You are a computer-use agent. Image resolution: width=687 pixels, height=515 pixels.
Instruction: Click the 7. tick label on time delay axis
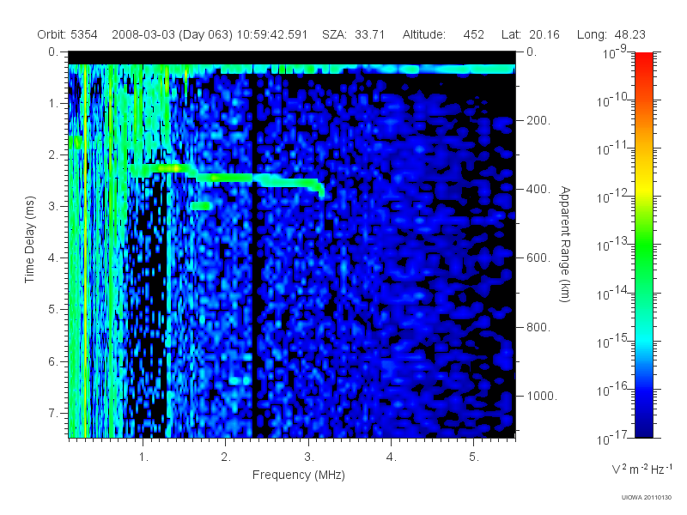pyautogui.click(x=53, y=413)
